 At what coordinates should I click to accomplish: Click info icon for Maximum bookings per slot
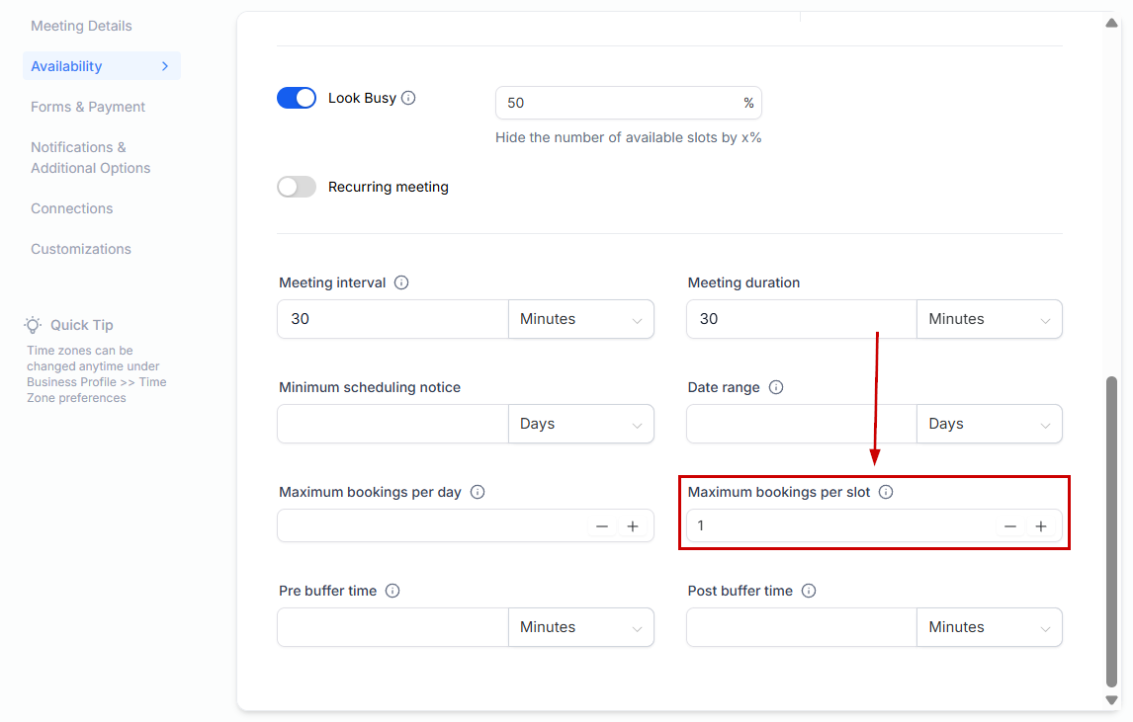tap(886, 492)
